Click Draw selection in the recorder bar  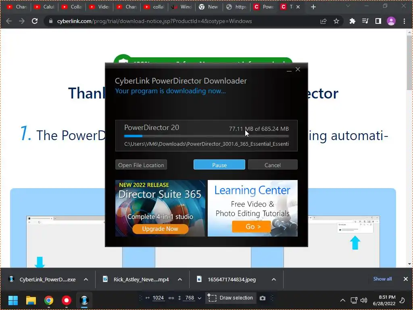(x=230, y=298)
